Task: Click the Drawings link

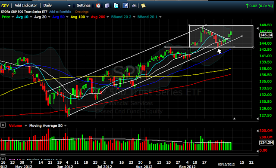Action: point(82,12)
